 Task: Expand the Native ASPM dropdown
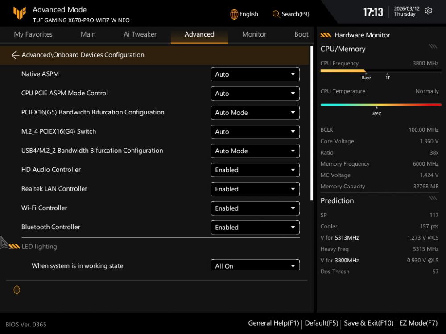[x=255, y=74]
